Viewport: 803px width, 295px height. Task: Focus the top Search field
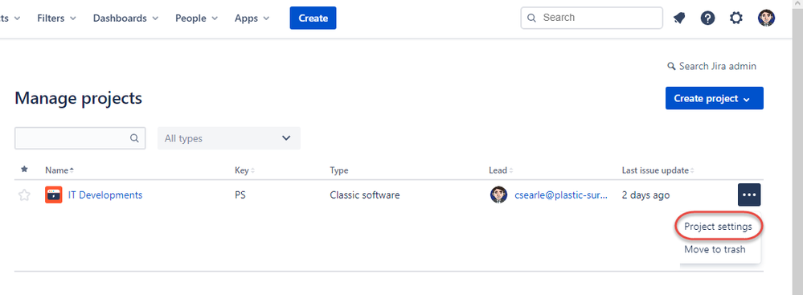tap(592, 18)
